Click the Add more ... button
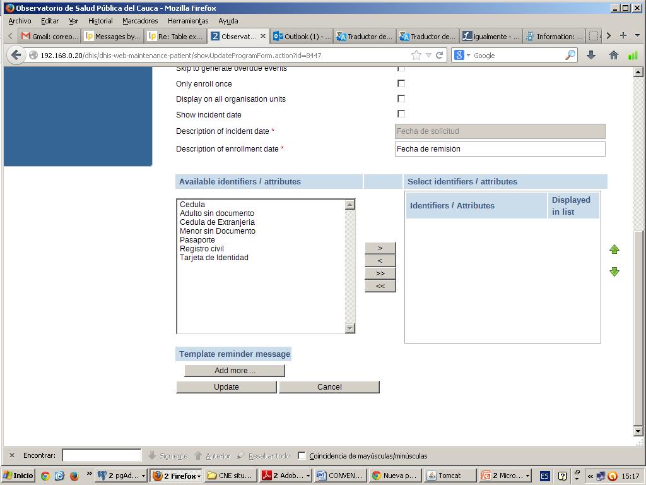The width and height of the screenshot is (646, 485). pos(235,371)
